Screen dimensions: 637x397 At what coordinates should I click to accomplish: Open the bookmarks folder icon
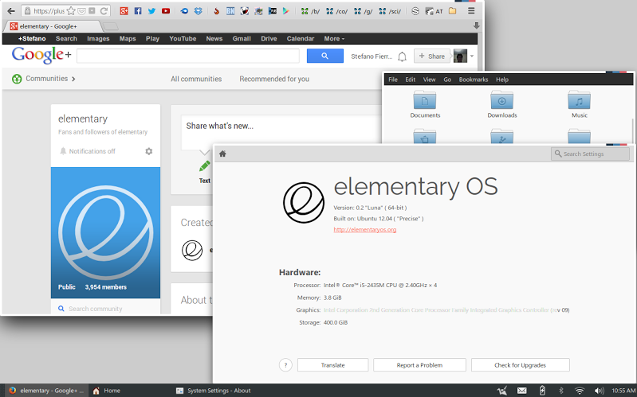(x=452, y=11)
